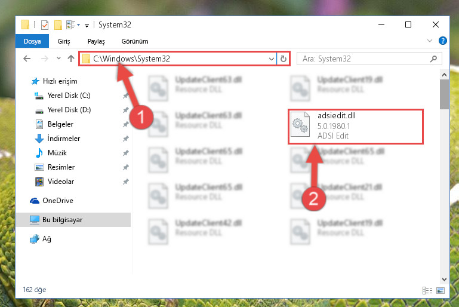Image resolution: width=459 pixels, height=307 pixels.
Task: Click the search magnifier icon
Action: (433, 59)
